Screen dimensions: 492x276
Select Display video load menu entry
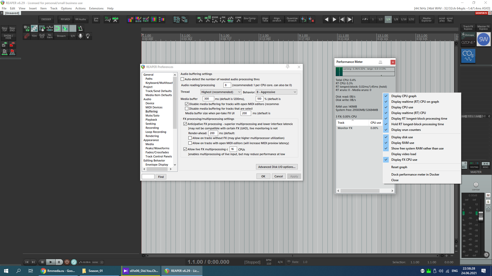(x=403, y=154)
